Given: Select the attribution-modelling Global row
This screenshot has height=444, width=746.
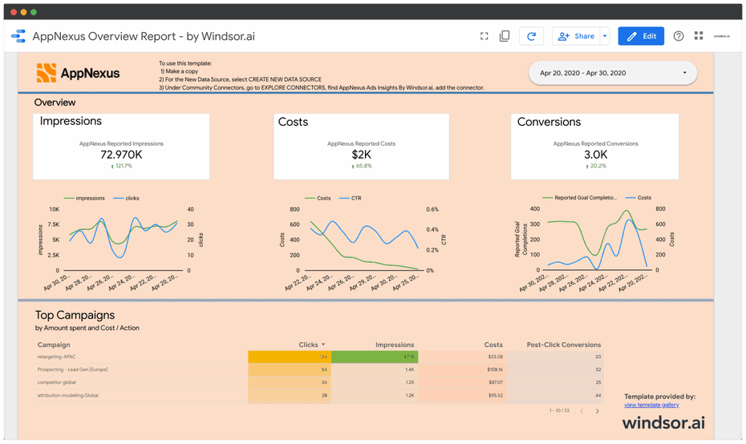Looking at the screenshot, I should (x=318, y=395).
